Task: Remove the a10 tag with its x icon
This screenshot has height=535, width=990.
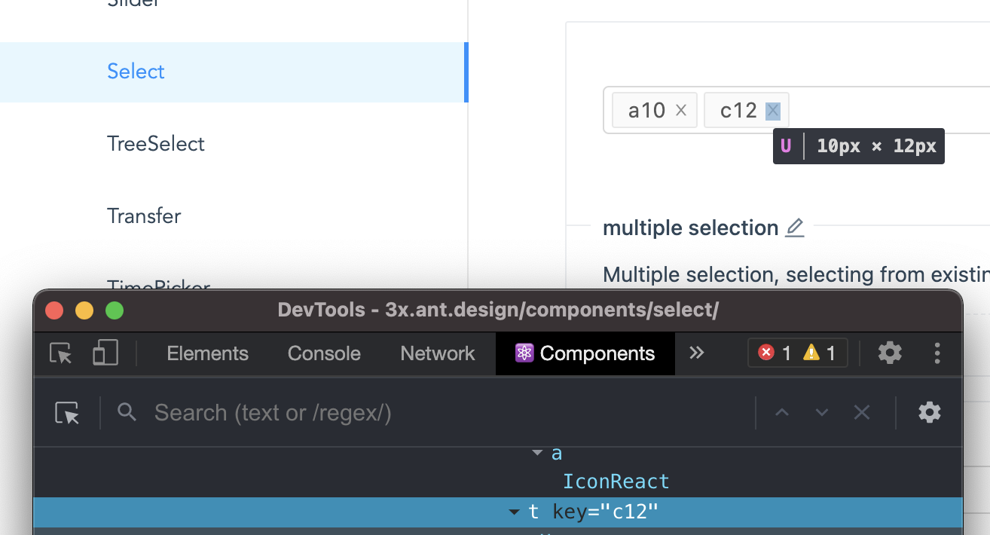Action: (681, 111)
